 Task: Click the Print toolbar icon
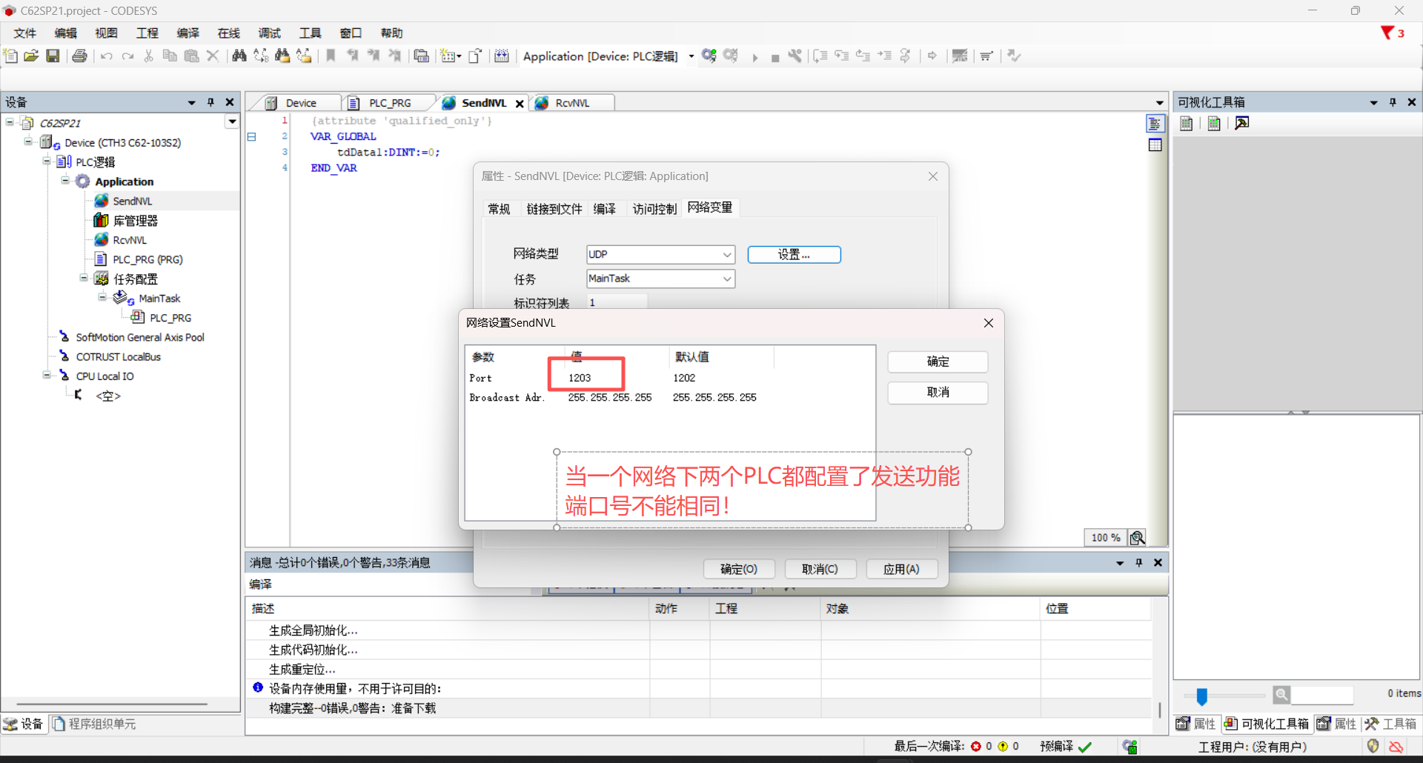coord(79,56)
